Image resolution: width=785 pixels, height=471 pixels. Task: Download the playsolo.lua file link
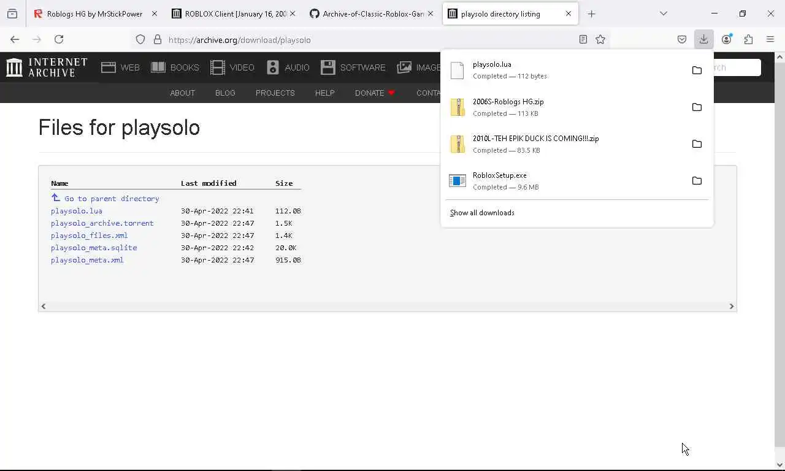(x=77, y=211)
